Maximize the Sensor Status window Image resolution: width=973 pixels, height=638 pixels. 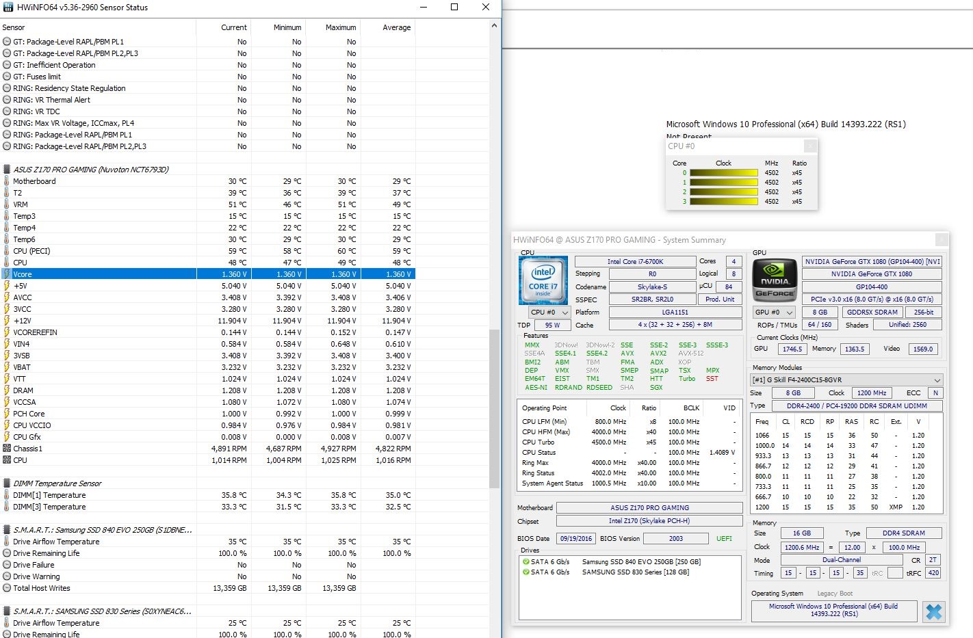[x=454, y=7]
